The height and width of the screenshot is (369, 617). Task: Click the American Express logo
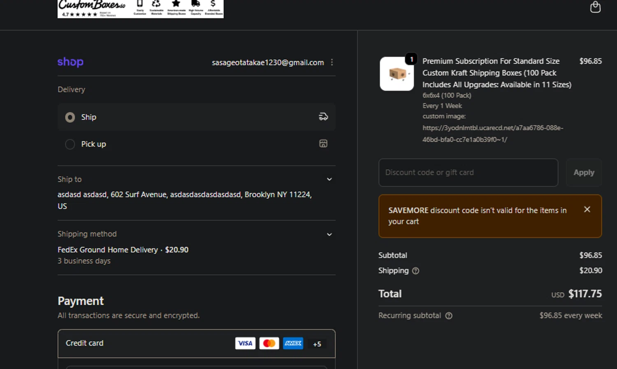[293, 344]
